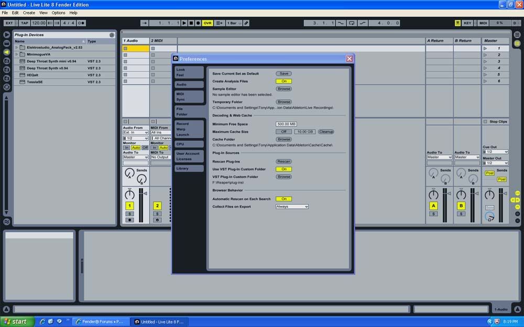Viewport: 524px width, 327px height.
Task: Enable the Loop switch in transport bar
Action: tap(352, 23)
